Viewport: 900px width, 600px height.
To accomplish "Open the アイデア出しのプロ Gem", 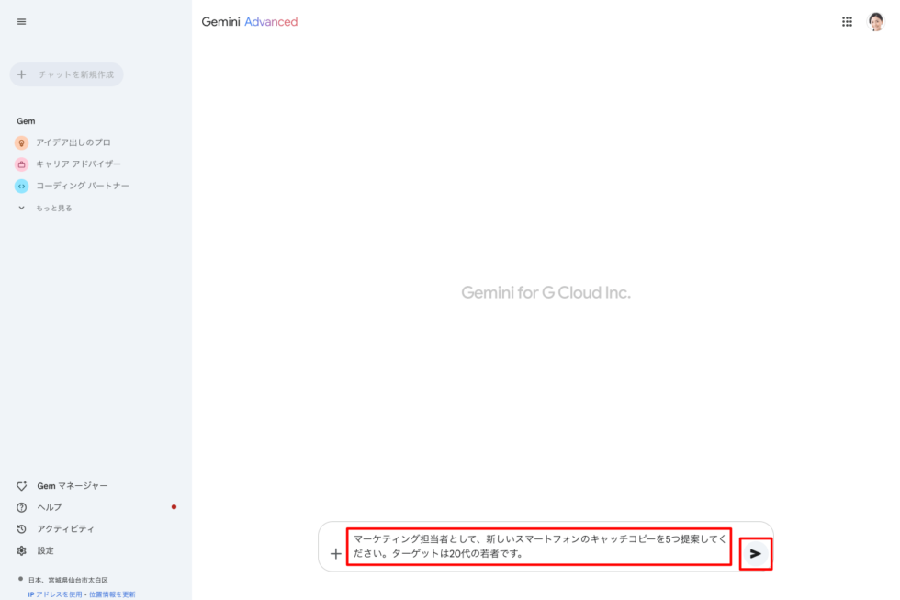I will [x=73, y=142].
